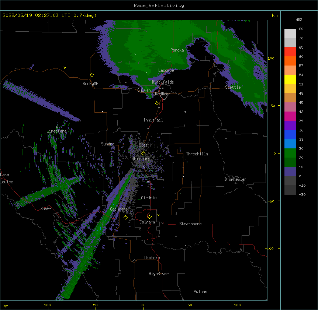
Task: Click the Cochrane label
Action: (119, 209)
